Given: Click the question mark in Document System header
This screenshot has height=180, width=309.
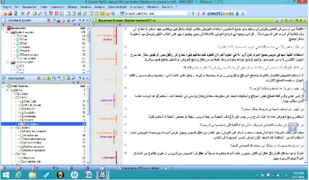Looking at the screenshot, I should click(x=80, y=20).
